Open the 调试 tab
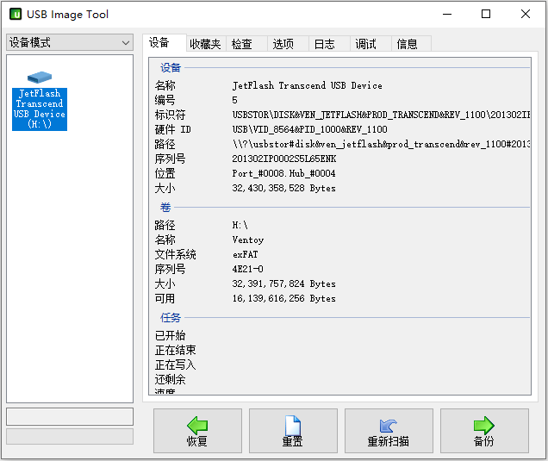The image size is (548, 461). click(x=371, y=44)
